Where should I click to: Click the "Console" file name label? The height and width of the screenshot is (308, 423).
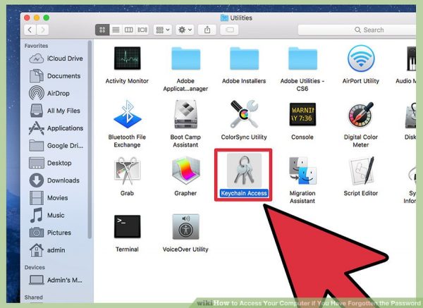302,137
